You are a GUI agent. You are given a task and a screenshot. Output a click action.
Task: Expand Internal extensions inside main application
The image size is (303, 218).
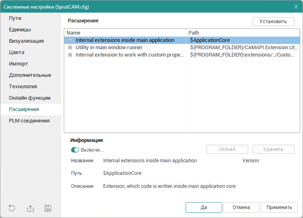click(70, 40)
